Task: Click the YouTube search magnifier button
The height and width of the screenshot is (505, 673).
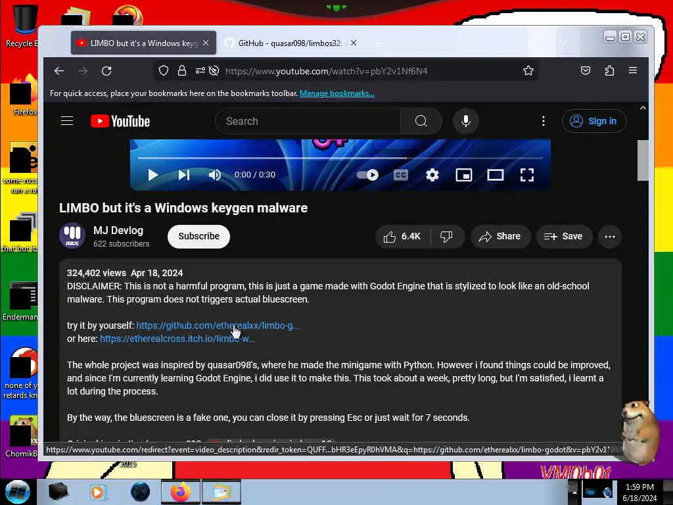Action: (421, 121)
